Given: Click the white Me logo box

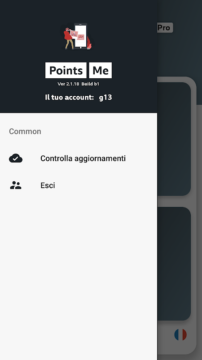Looking at the screenshot, I should 101,70.
